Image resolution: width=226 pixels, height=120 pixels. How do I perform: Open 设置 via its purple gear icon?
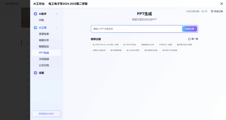(35, 73)
